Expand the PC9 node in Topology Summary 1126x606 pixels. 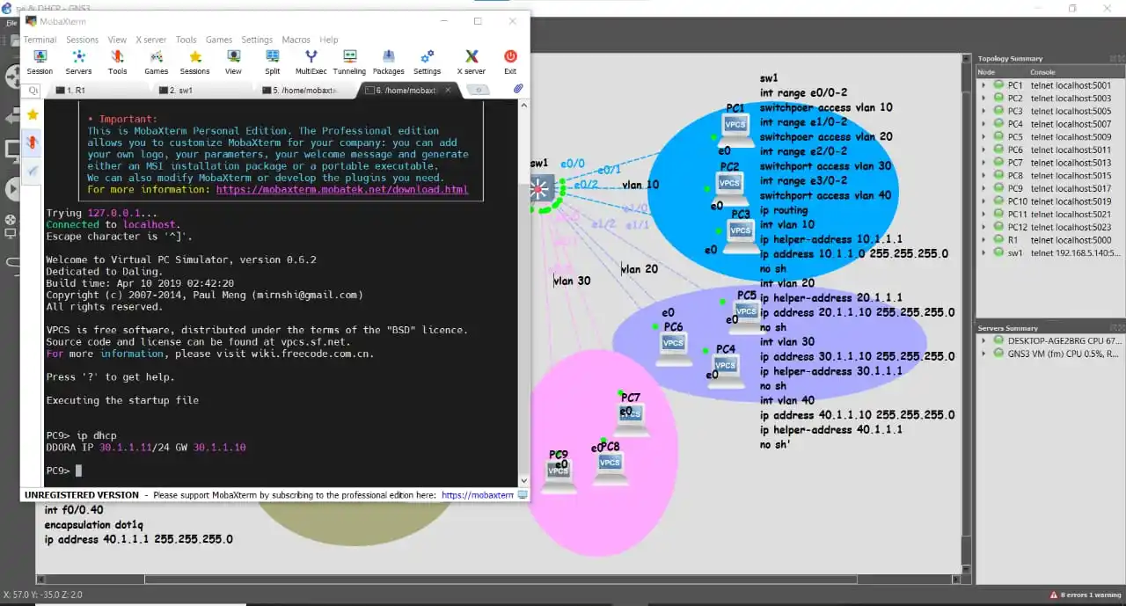pos(984,188)
